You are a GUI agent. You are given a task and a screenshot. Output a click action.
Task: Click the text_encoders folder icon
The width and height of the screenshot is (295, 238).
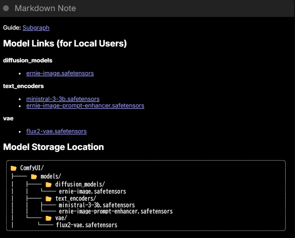click(48, 199)
